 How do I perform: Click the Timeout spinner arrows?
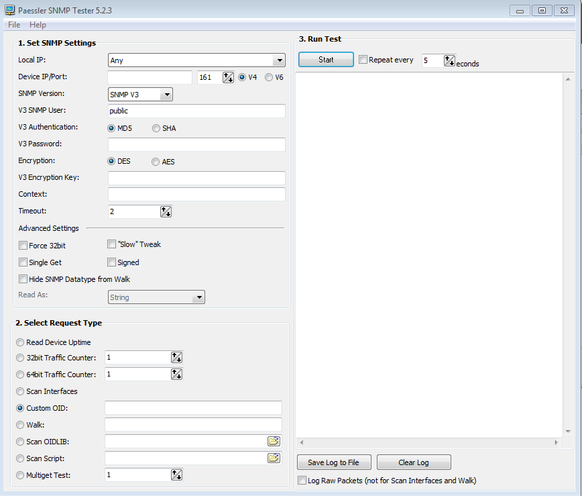[166, 212]
